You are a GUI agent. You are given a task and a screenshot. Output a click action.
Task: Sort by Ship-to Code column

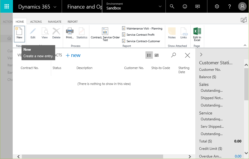[x=160, y=68]
